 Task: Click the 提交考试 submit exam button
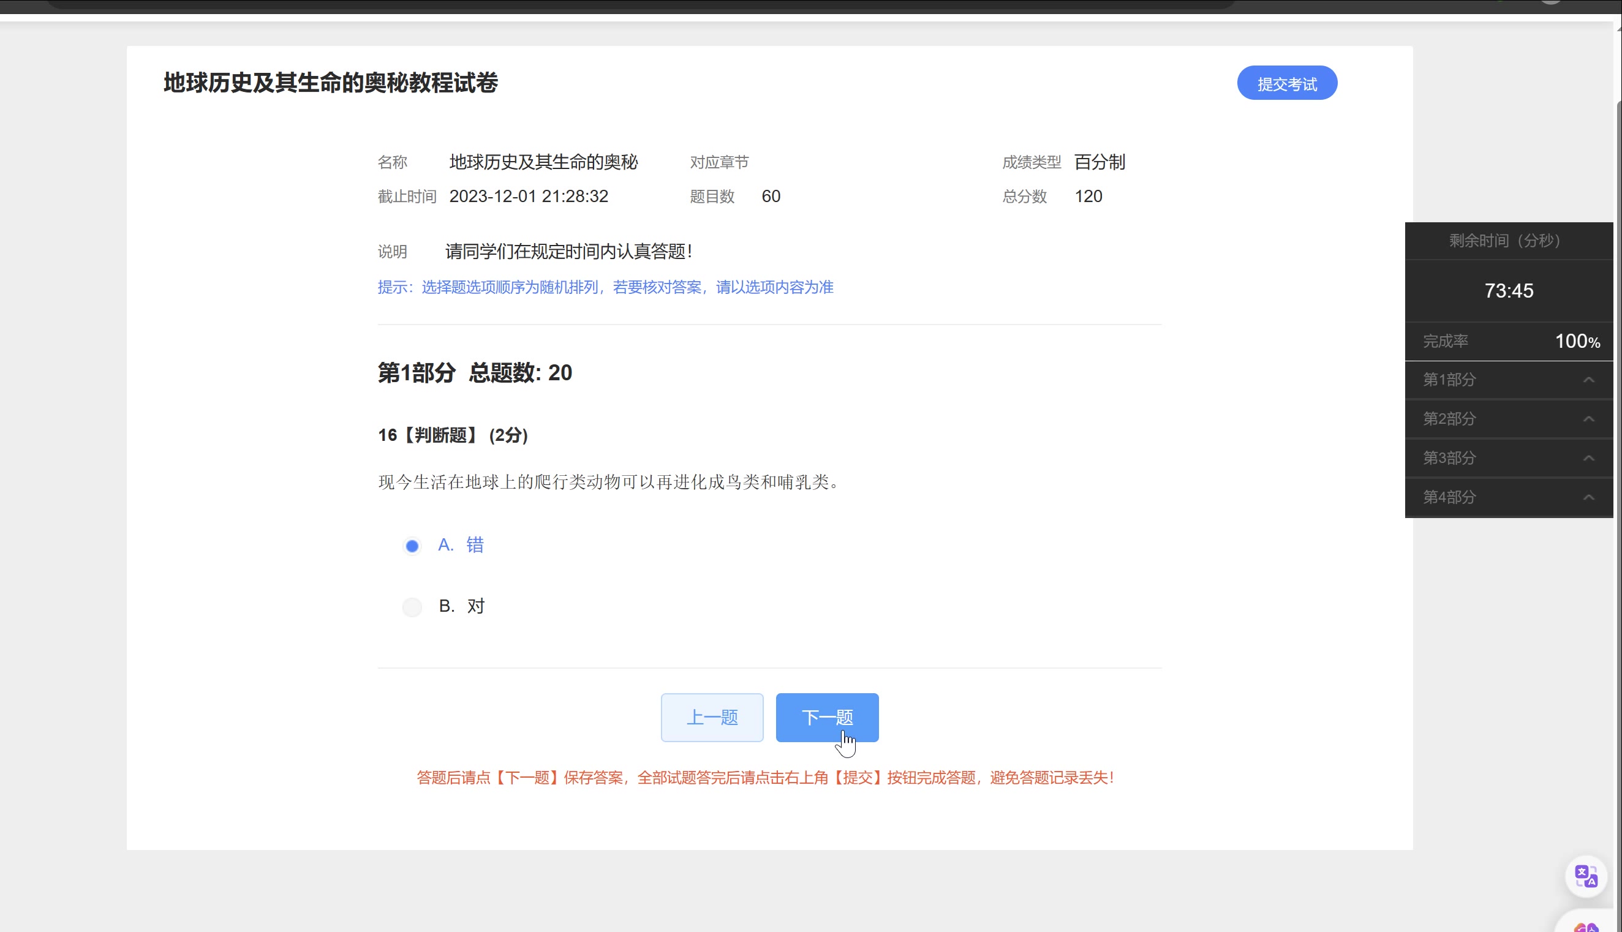click(1286, 83)
